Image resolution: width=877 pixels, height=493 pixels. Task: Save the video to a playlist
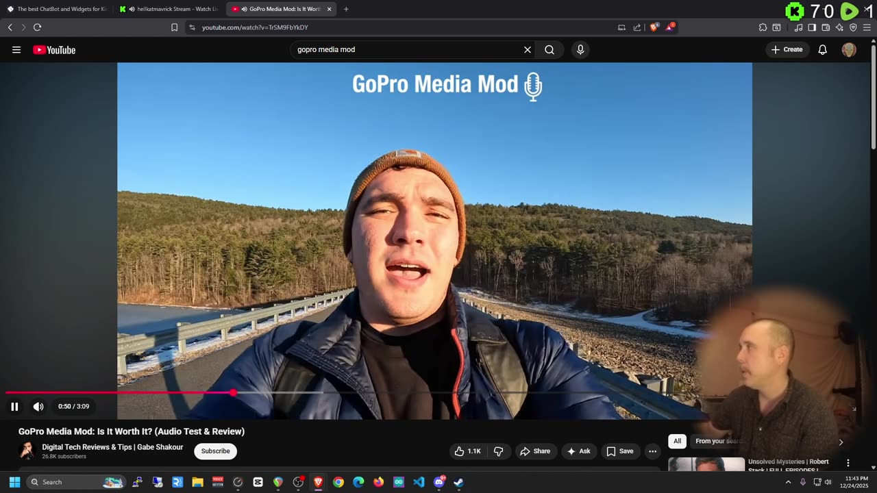[x=620, y=451]
